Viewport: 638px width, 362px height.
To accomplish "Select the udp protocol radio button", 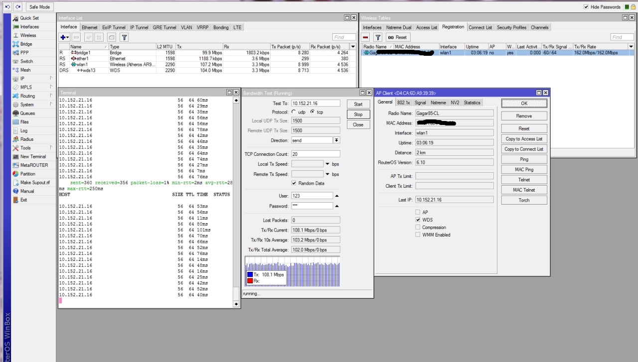I will tap(294, 112).
